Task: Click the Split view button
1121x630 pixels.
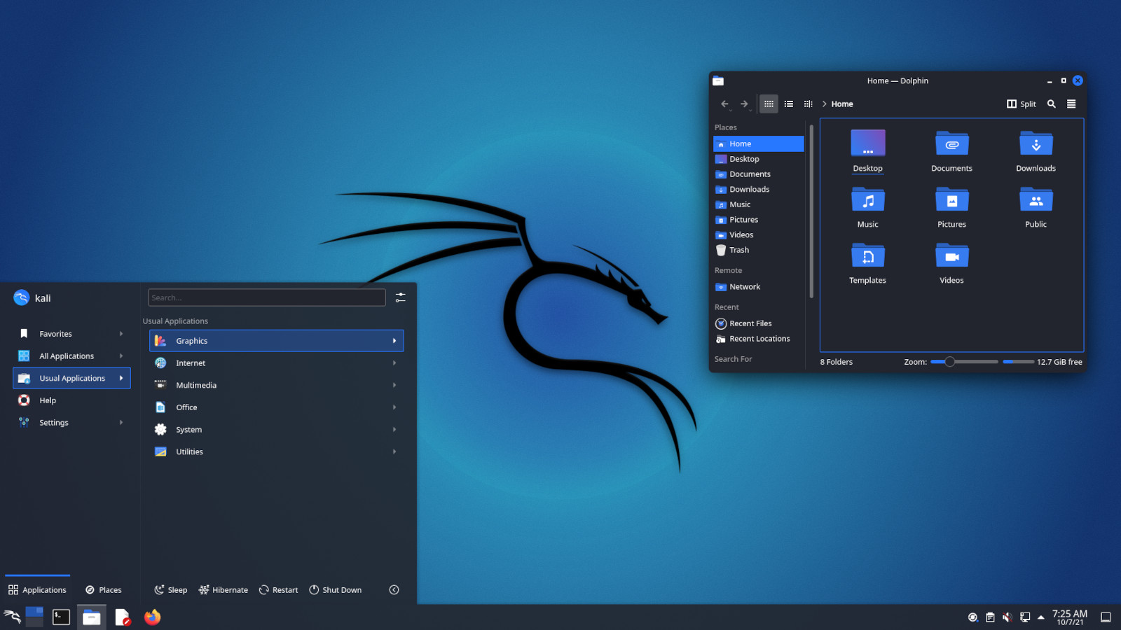Action: coord(1022,104)
